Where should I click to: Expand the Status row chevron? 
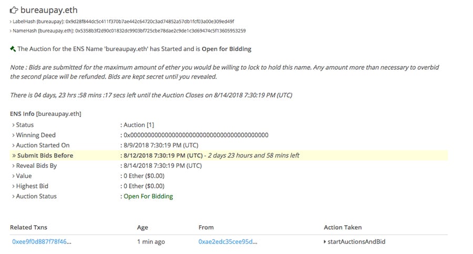[x=13, y=125]
